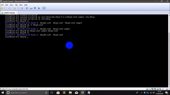Open the Help menu

point(26,5)
